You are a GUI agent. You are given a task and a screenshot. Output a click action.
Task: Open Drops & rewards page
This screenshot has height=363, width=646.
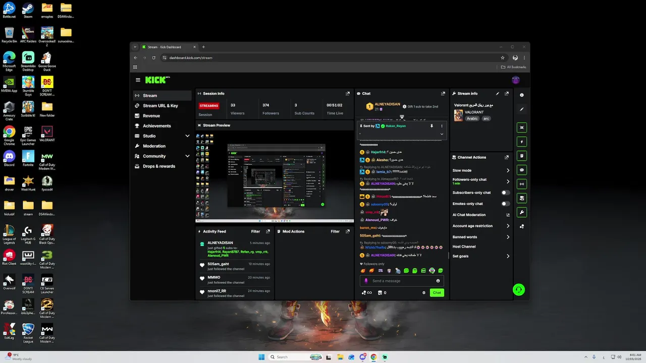(x=163, y=166)
